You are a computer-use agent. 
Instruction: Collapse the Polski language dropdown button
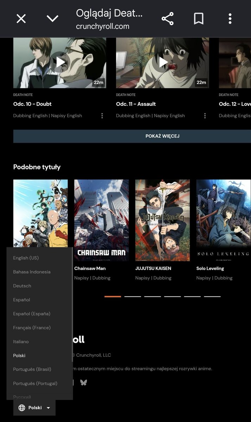tap(34, 408)
